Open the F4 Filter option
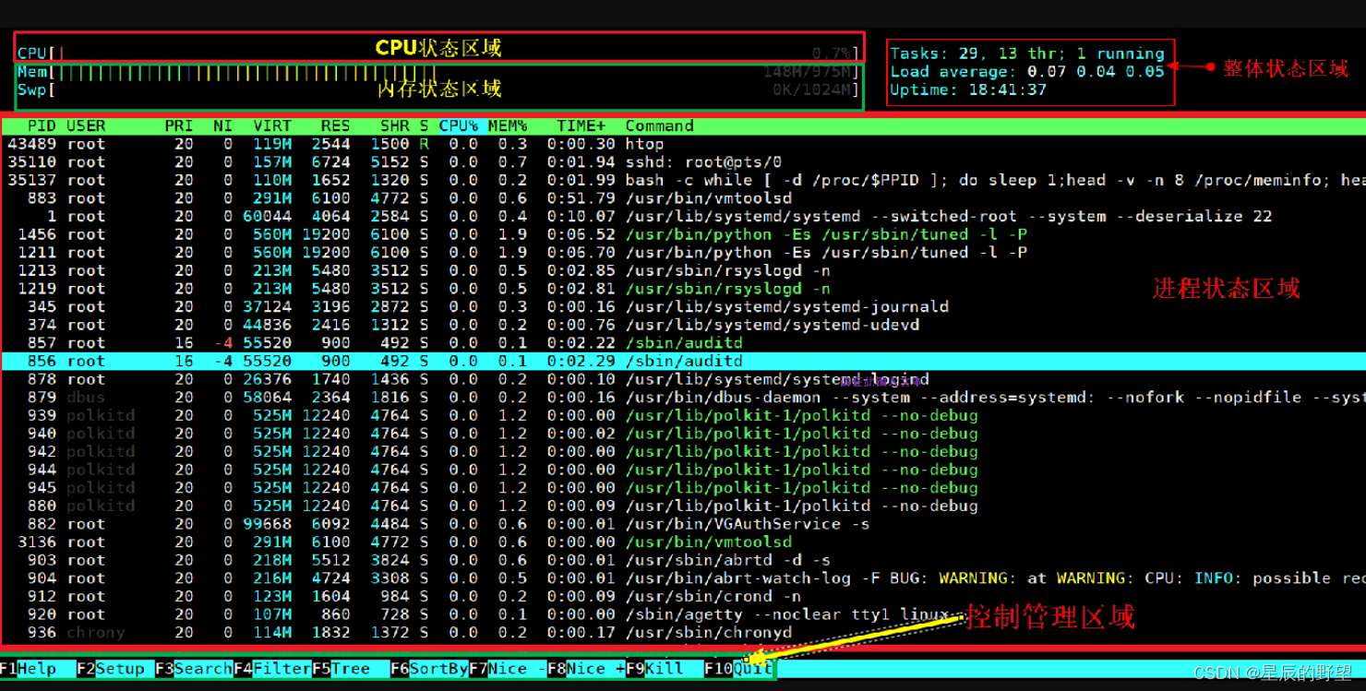Viewport: 1366px width, 691px height. coord(272,669)
